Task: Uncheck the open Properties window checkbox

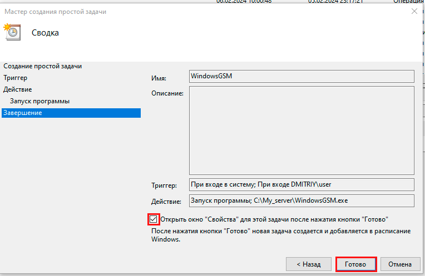Action: pyautogui.click(x=154, y=219)
